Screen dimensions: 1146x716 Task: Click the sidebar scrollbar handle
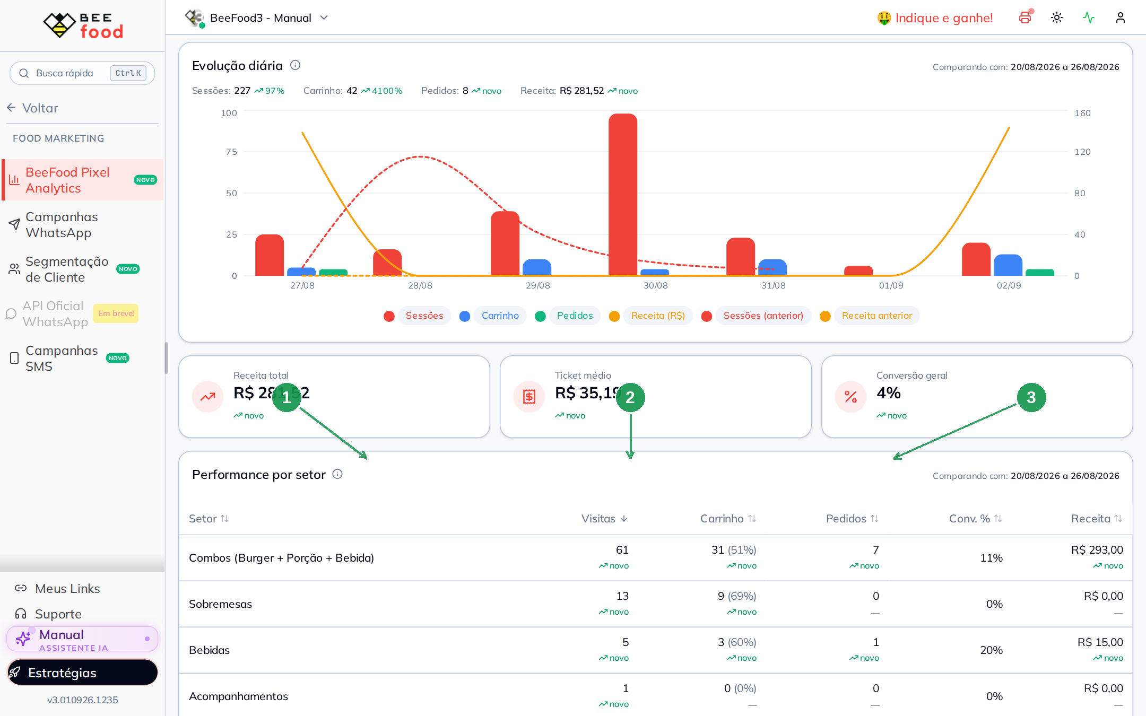(x=166, y=358)
